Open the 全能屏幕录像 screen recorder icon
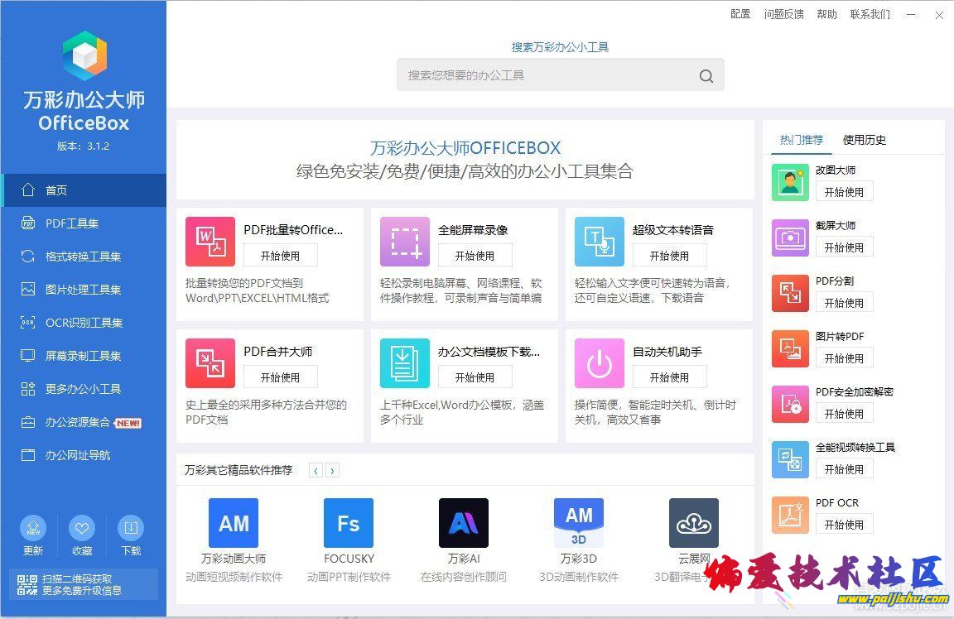The image size is (954, 619). pyautogui.click(x=404, y=242)
